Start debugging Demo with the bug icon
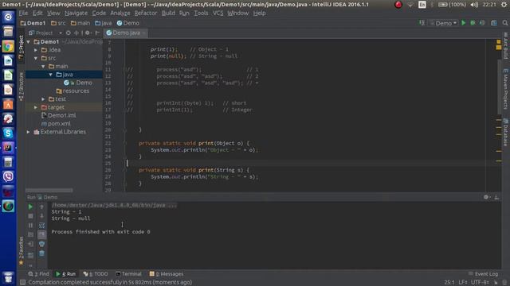 coord(473,23)
